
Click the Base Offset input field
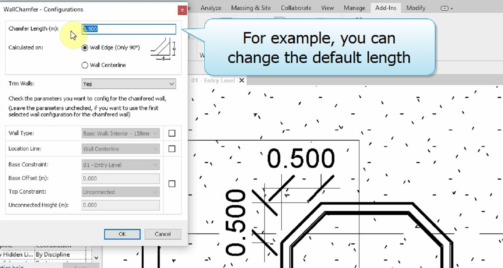pyautogui.click(x=121, y=179)
